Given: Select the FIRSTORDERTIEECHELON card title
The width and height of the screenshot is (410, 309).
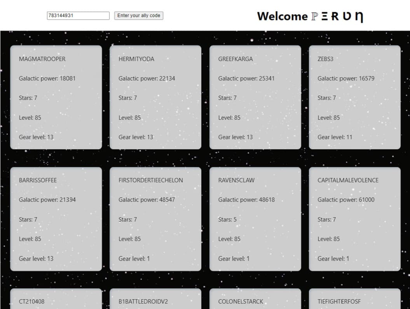Looking at the screenshot, I should click(151, 180).
